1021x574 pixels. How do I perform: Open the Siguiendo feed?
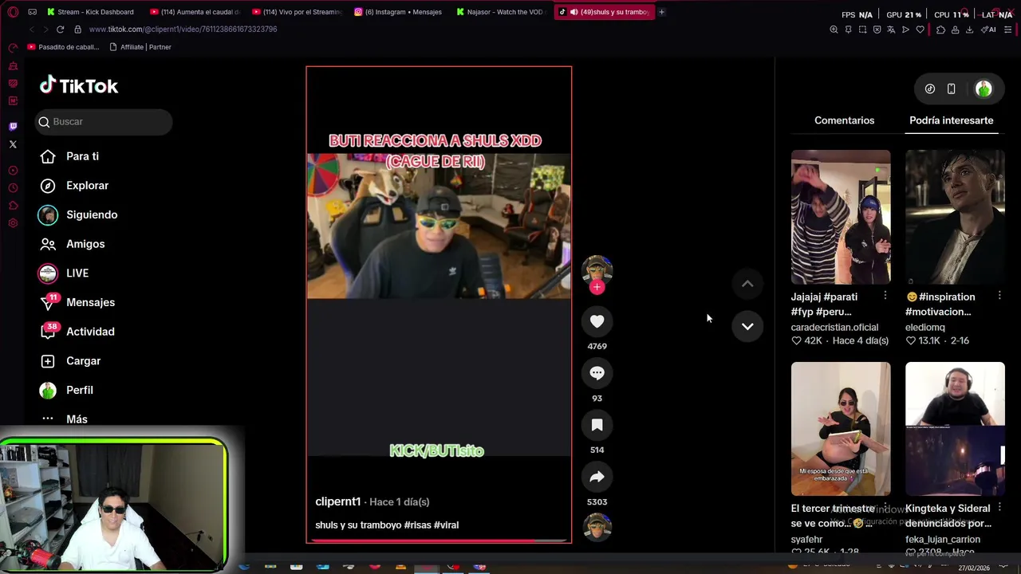78,214
